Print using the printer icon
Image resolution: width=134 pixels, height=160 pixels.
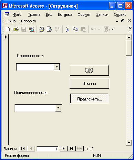[42, 29]
